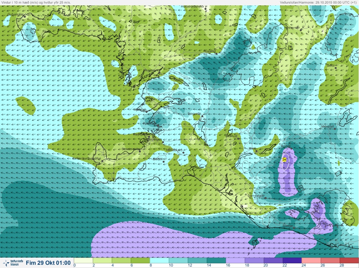Click the legend value 24

[x=303, y=265]
